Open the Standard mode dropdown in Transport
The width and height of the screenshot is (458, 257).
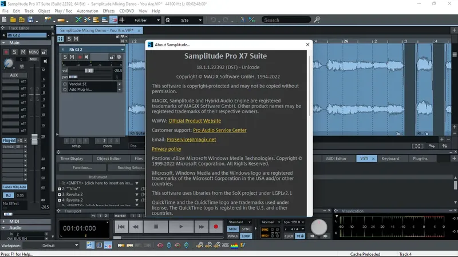pyautogui.click(x=239, y=222)
